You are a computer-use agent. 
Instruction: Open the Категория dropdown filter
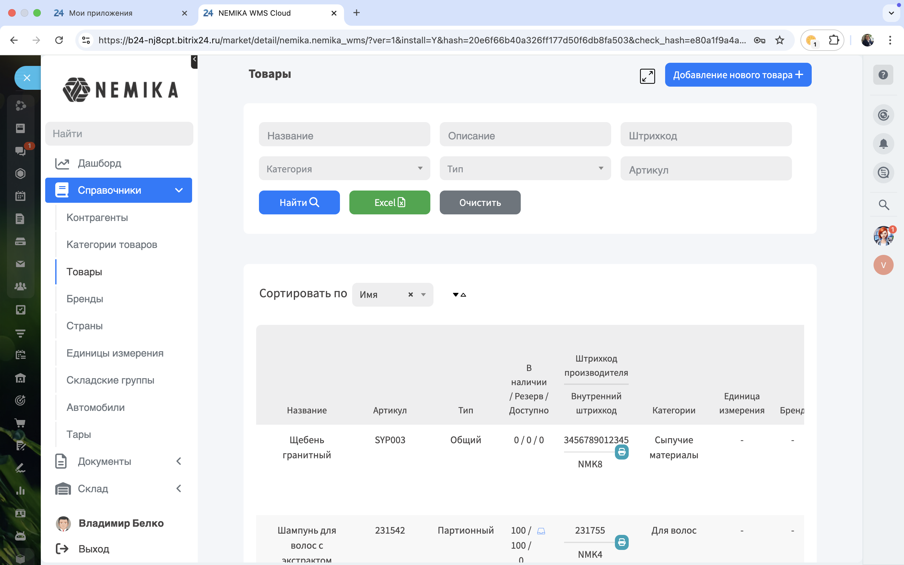pos(344,169)
